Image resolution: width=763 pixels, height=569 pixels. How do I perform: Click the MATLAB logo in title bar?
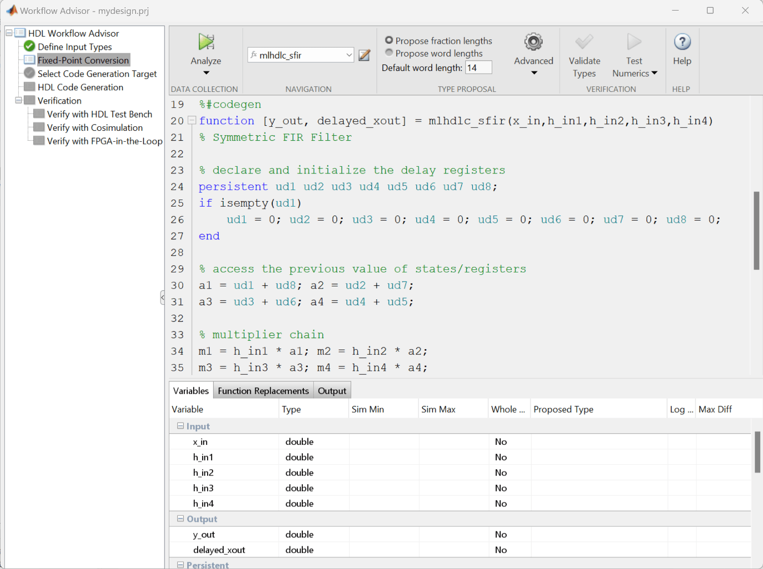point(11,11)
